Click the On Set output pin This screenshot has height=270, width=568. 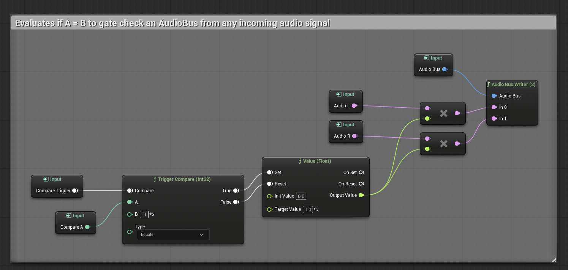point(361,173)
